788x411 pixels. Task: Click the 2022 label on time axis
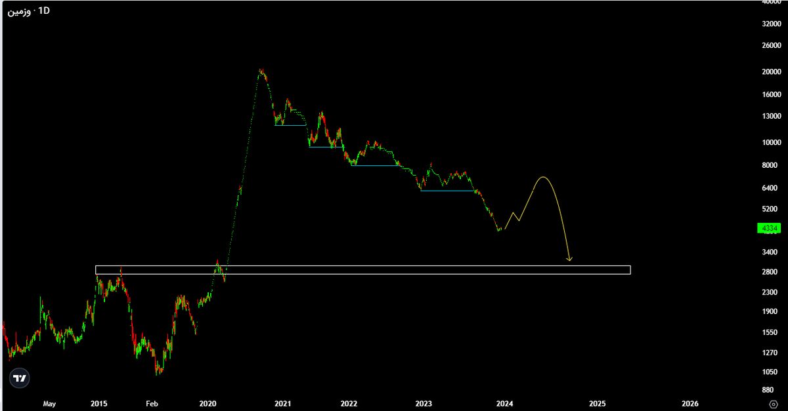349,404
